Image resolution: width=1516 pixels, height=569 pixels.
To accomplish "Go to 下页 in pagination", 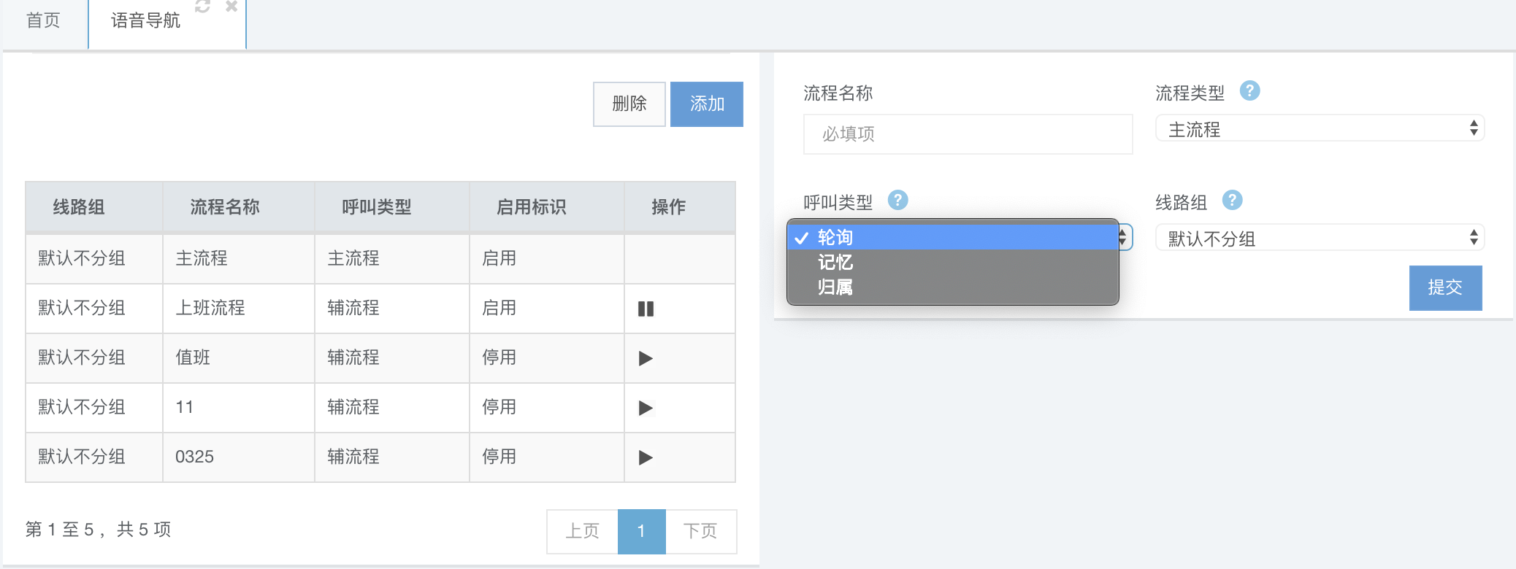I will coord(700,531).
